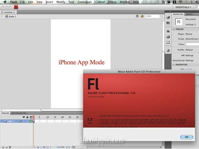Open the Insert menu
Viewport: 199px width, 149px height.
[x=49, y=2]
